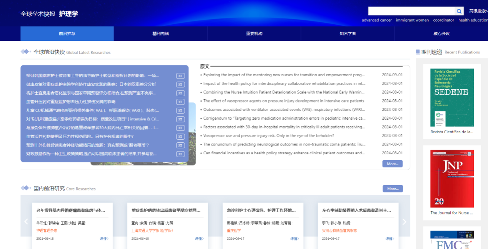Viewport: 488px width, 249px height.
Task: Open 高级搜索 advanced search options
Action: 478,11
